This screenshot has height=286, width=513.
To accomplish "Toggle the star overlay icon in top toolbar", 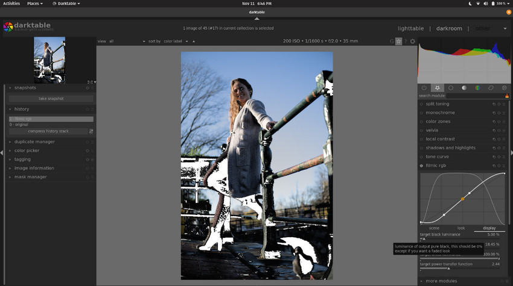I will [x=398, y=41].
